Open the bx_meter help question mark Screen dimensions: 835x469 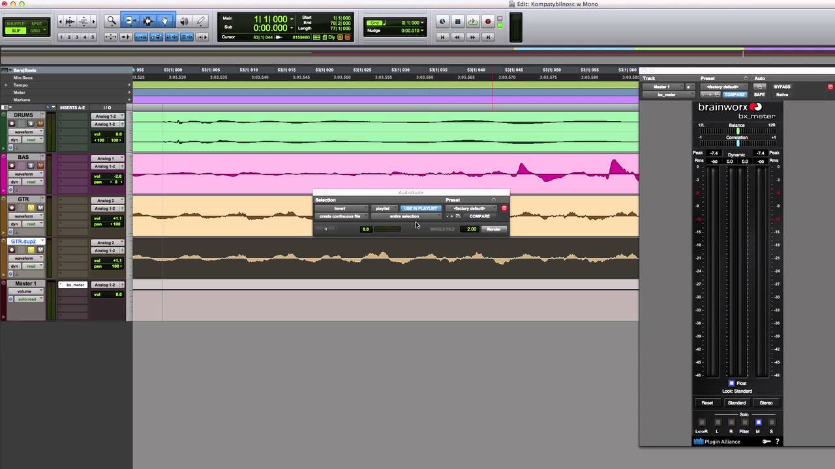pyautogui.click(x=777, y=442)
